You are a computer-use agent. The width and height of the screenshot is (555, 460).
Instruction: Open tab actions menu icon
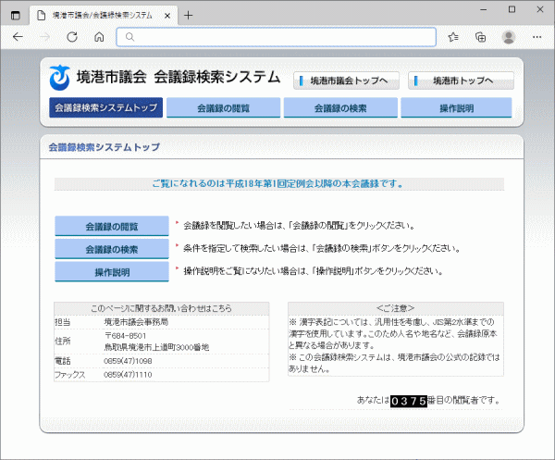[x=15, y=15]
